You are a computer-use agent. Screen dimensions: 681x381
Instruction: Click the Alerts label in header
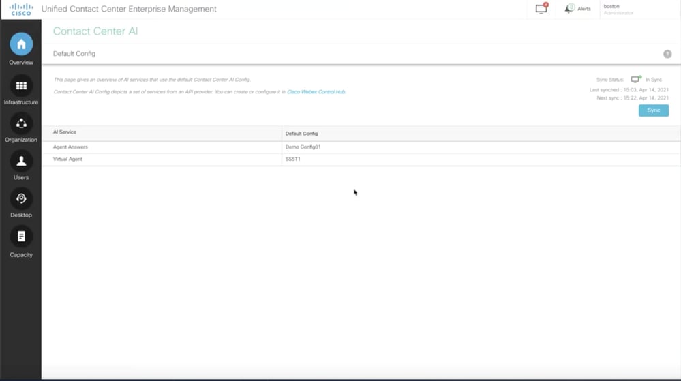coord(584,9)
